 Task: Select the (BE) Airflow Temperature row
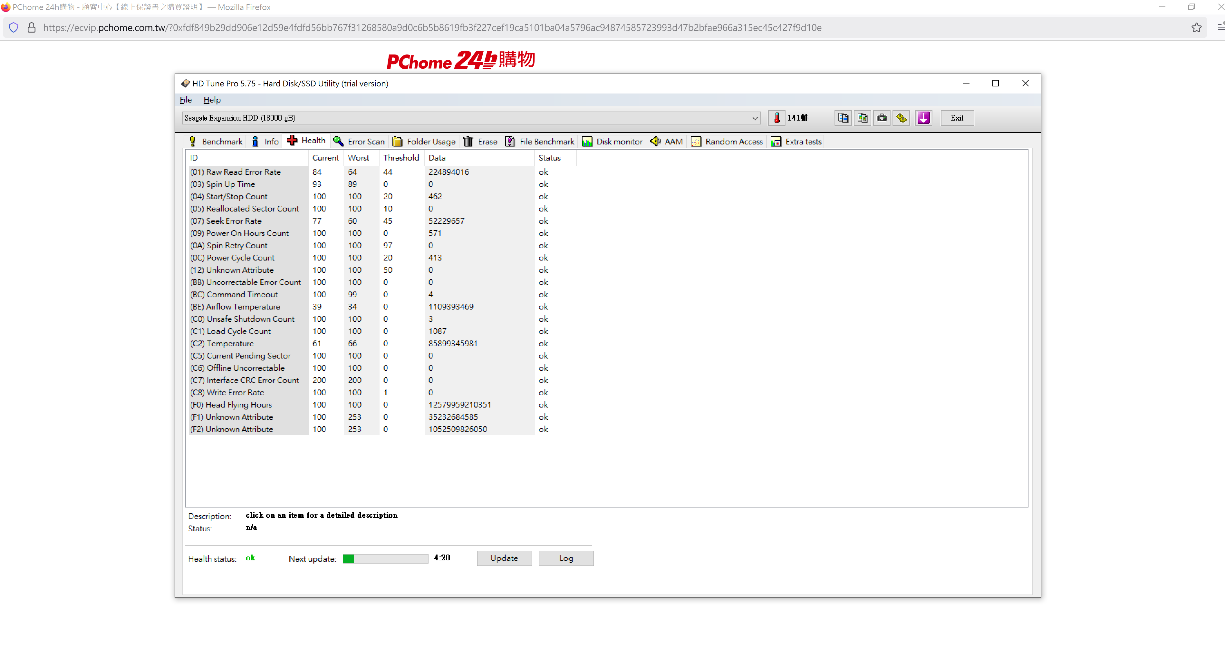[x=383, y=306]
